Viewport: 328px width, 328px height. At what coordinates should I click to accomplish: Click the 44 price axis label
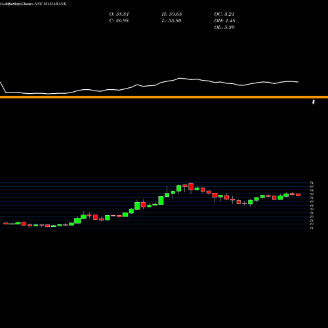click(x=312, y=205)
